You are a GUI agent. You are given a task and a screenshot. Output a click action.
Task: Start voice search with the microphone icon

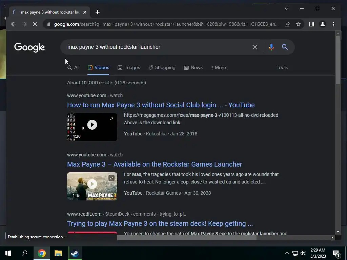(271, 47)
